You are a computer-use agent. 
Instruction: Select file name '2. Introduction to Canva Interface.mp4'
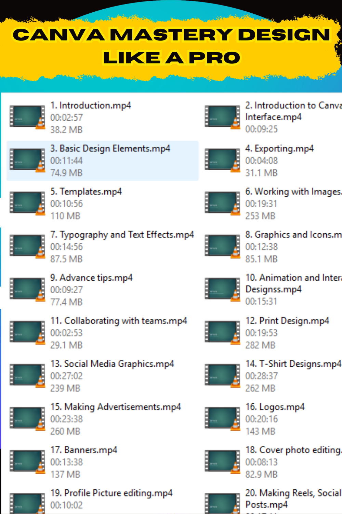point(293,111)
